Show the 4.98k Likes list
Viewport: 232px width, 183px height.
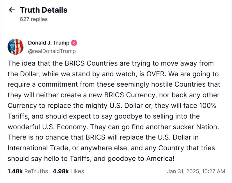68,171
